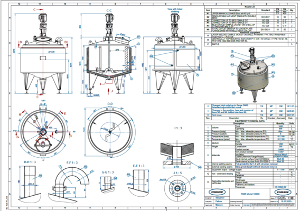Click the designer name 'Stoyanov'

pyautogui.click(x=220, y=198)
